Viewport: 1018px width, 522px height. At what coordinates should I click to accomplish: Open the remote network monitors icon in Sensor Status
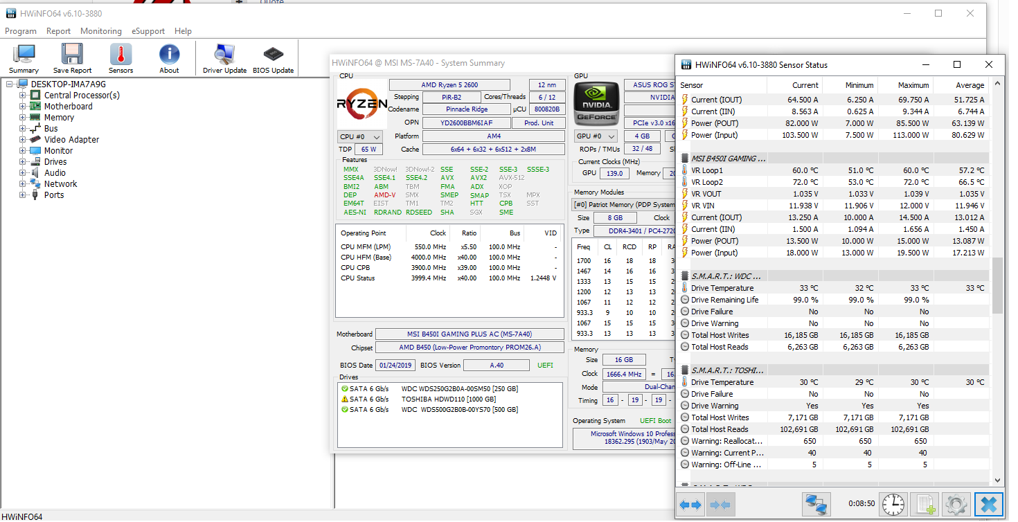tap(816, 505)
